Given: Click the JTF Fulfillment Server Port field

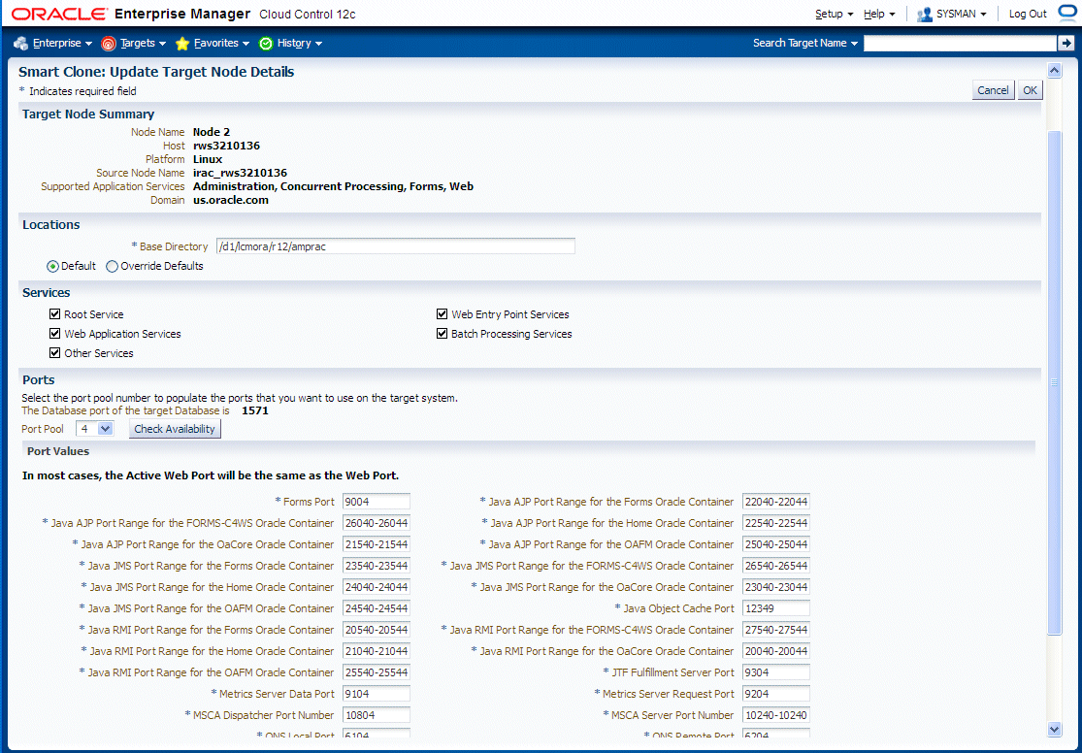Looking at the screenshot, I should [x=775, y=672].
